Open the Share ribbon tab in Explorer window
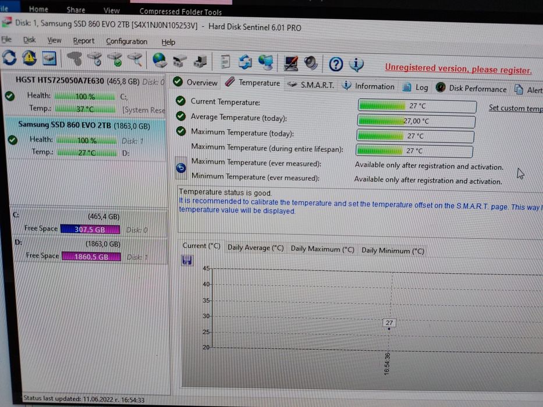The image size is (543, 407). (76, 10)
